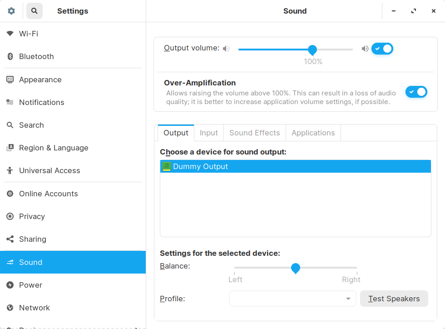Click the output volume slider knob
Viewport: 445px width, 329px height.
(x=312, y=50)
